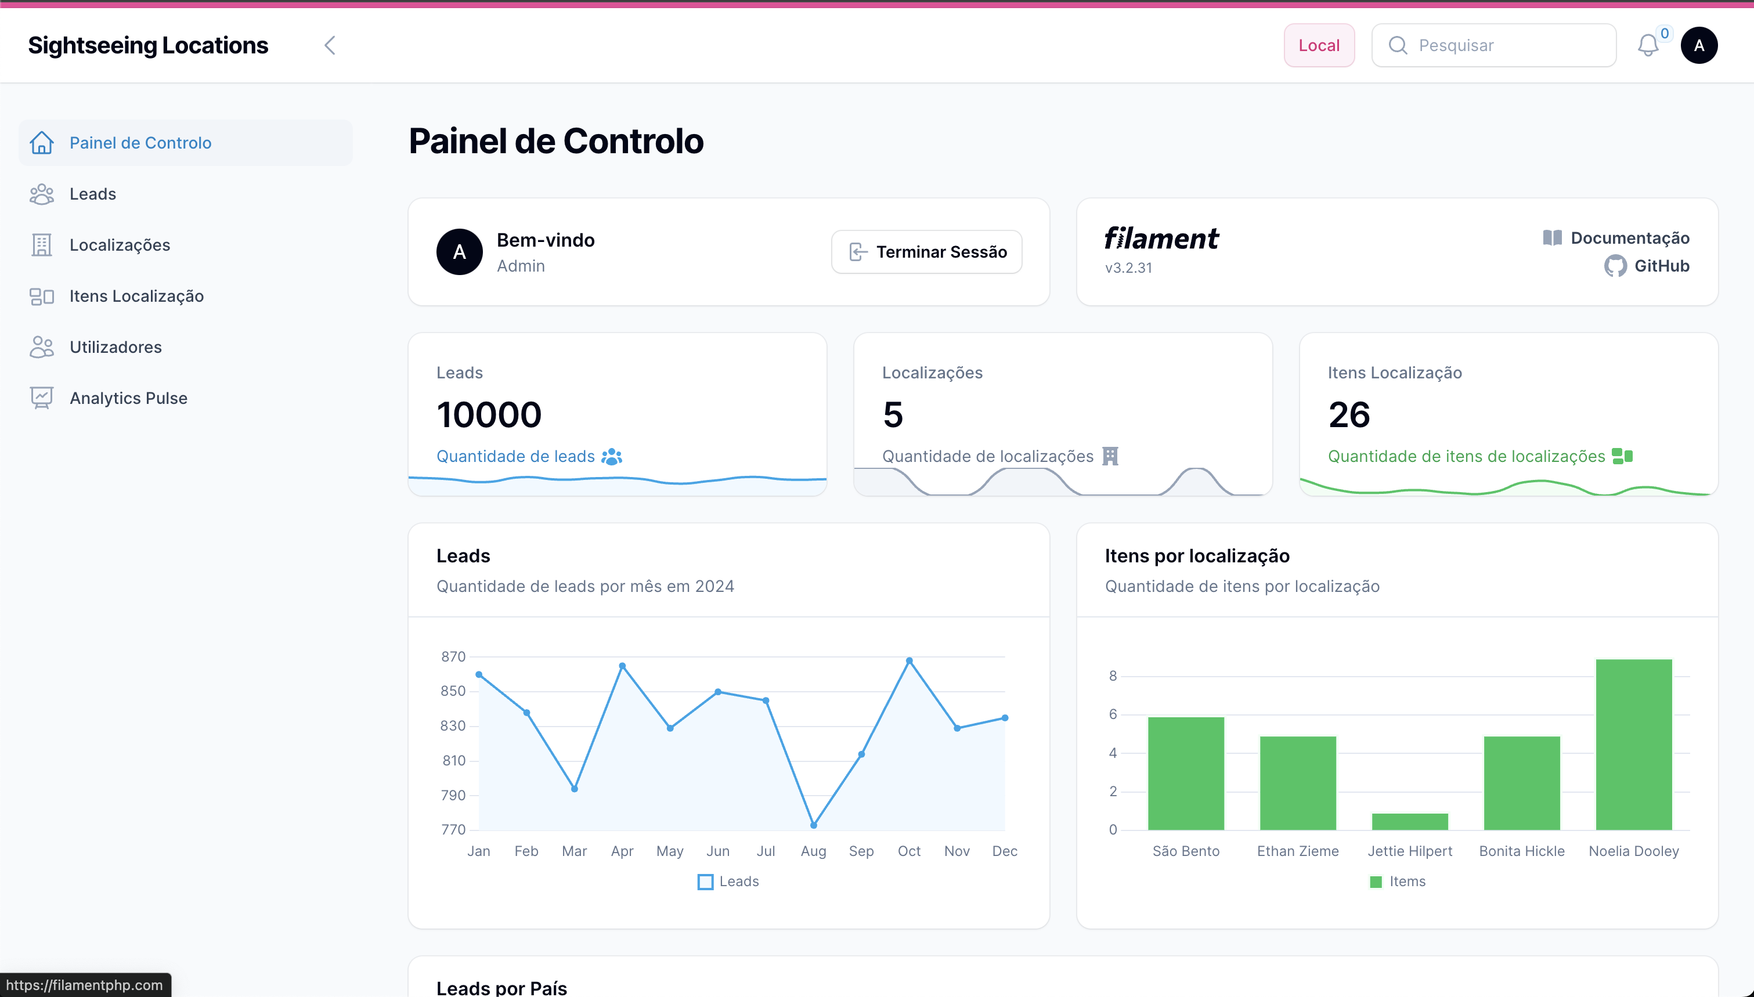
Task: Click the v3.2.31 version text
Action: coord(1128,268)
